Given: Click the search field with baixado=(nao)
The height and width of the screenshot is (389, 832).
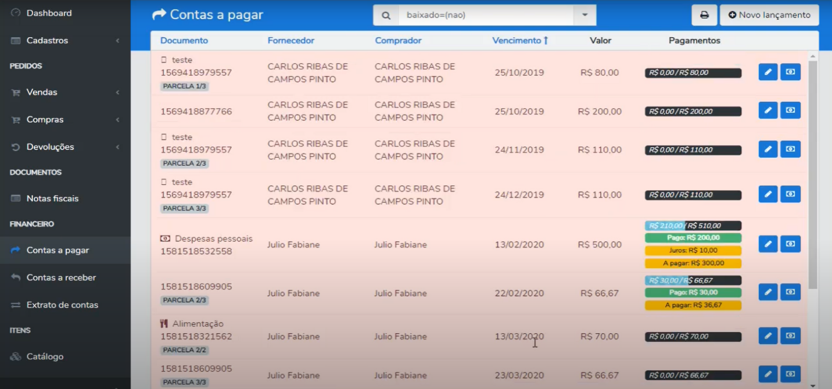Looking at the screenshot, I should (486, 15).
